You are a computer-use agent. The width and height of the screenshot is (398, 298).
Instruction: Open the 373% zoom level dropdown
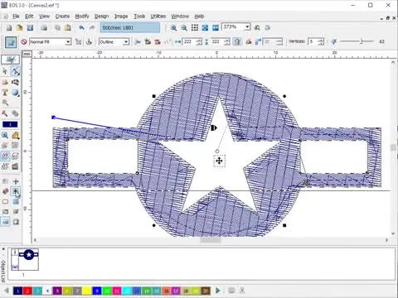(x=247, y=26)
